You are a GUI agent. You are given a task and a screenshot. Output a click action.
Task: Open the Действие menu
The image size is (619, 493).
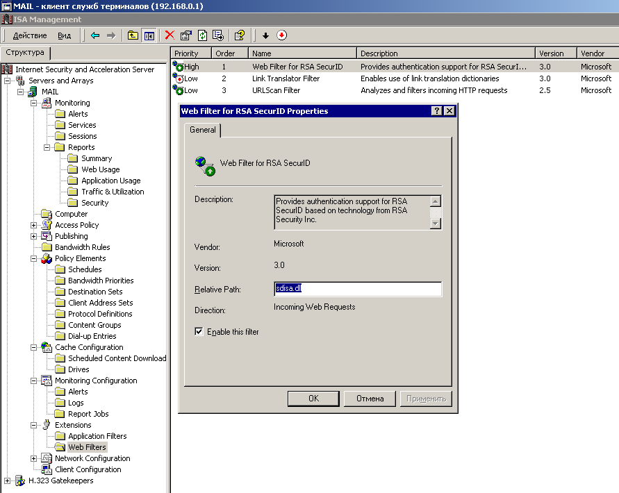[30, 35]
